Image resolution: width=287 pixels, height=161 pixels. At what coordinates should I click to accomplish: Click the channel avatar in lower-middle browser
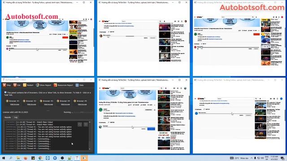coord(100,110)
